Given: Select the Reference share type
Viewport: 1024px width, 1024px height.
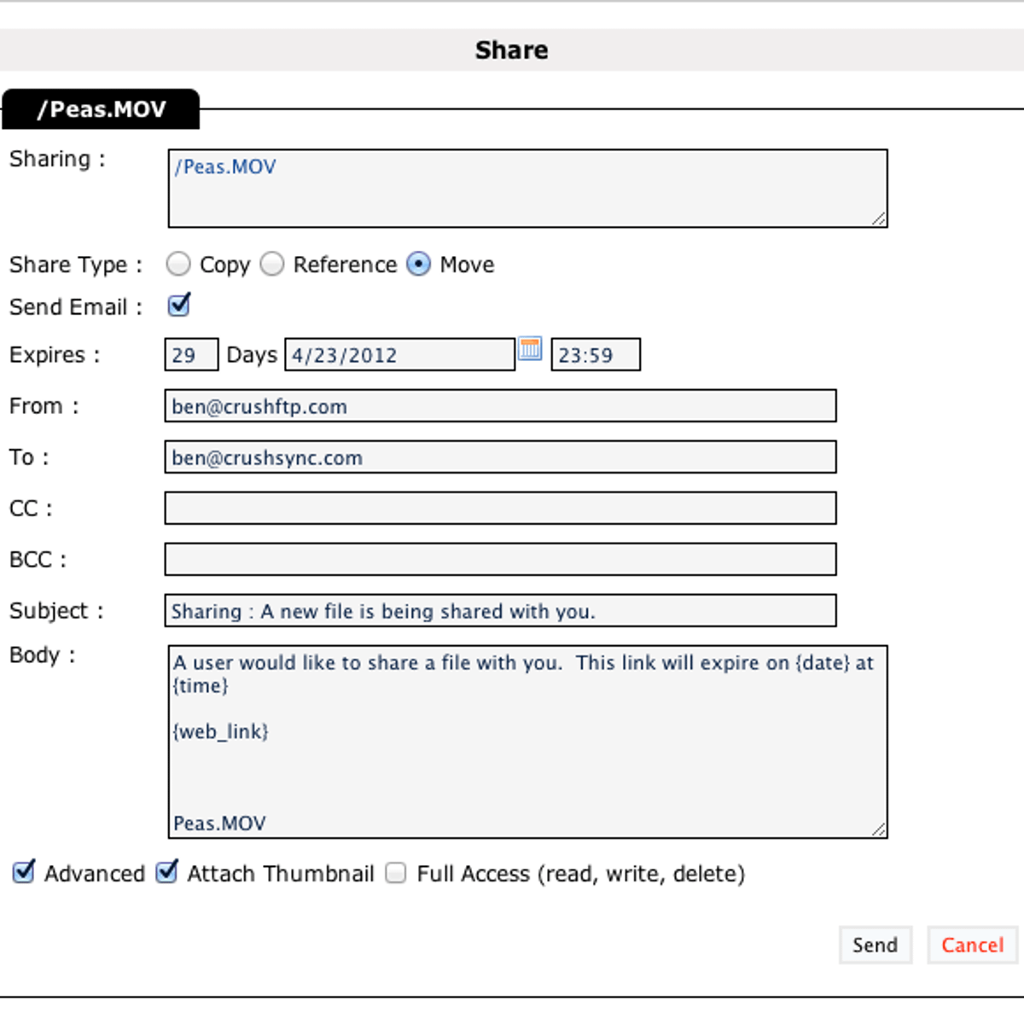Looking at the screenshot, I should pos(272,265).
